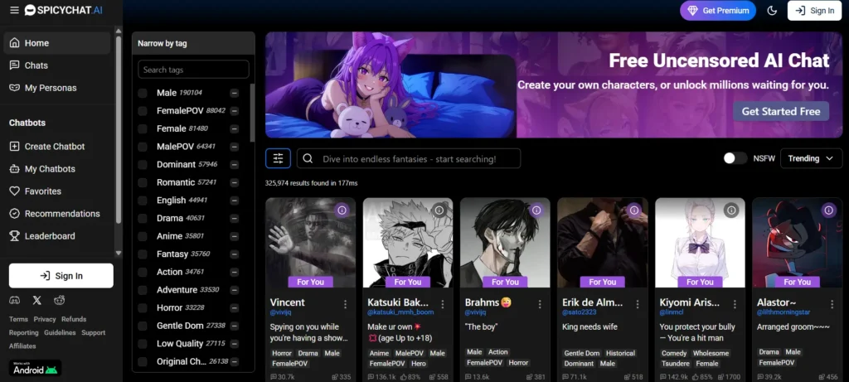Open Vincent card options menu
This screenshot has width=849, height=382.
346,304
